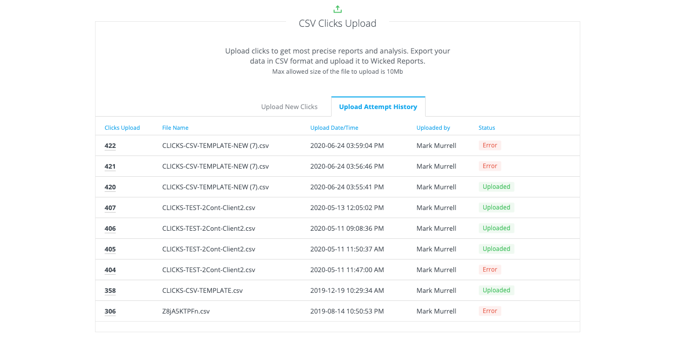
Task: Click the Uploaded badge on record 358
Action: (x=496, y=290)
